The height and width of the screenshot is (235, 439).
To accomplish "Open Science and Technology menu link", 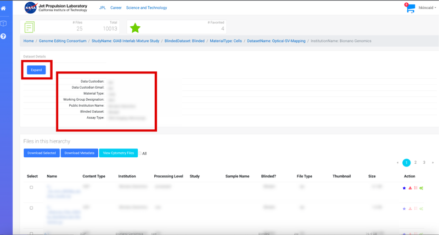I will (147, 8).
